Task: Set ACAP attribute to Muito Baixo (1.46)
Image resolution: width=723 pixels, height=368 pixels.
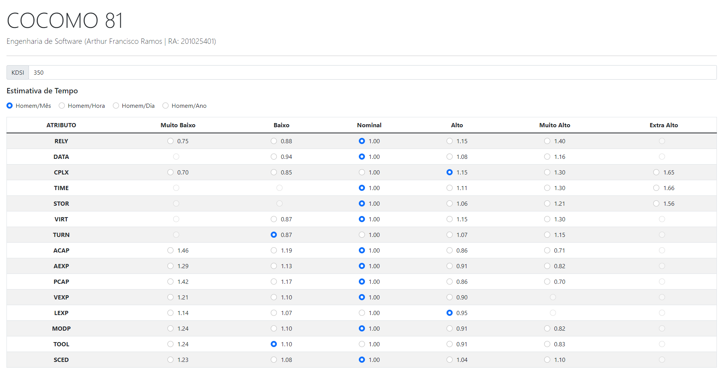Action: 170,250
